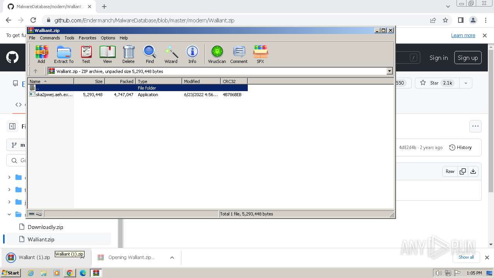Sort by Modified column header
The image size is (494, 278).
[201, 81]
